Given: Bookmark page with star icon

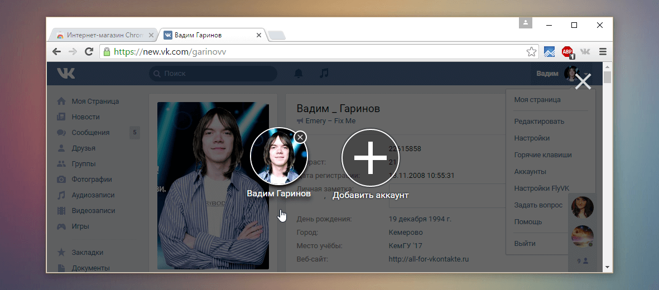Looking at the screenshot, I should point(531,52).
